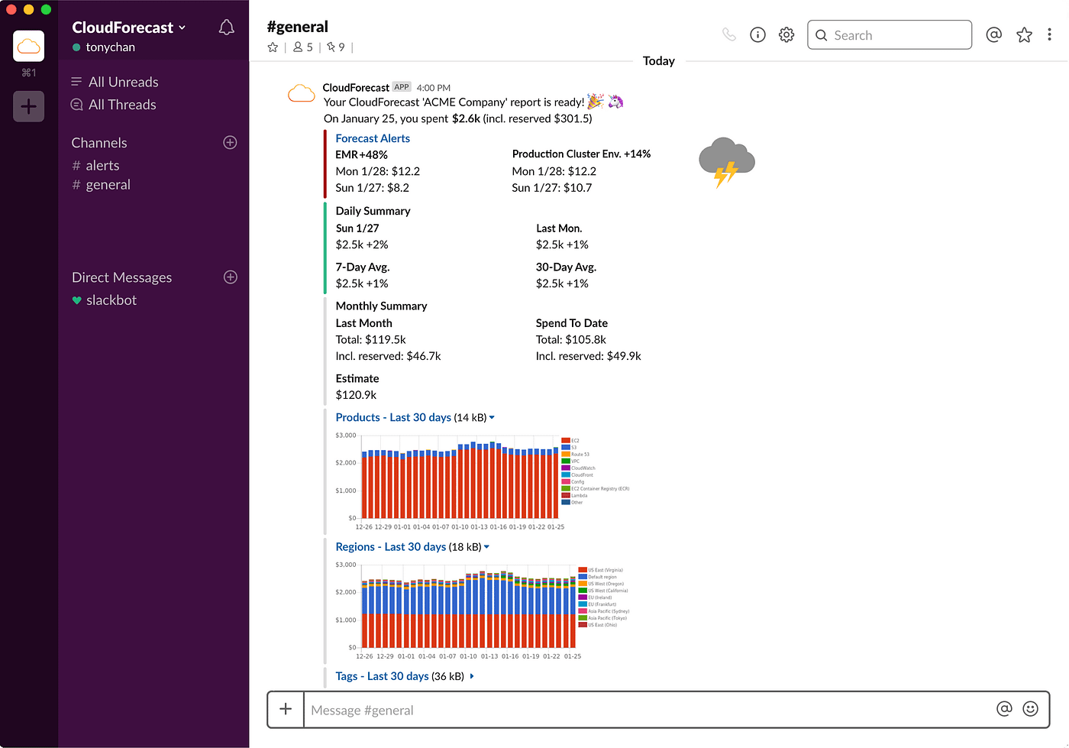
Task: Start a new direct message
Action: 231,277
